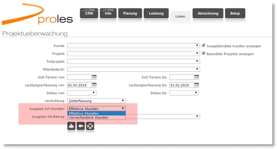Click the lifebuoy help icon button
The height and width of the screenshot is (149, 277).
(x=90, y=126)
